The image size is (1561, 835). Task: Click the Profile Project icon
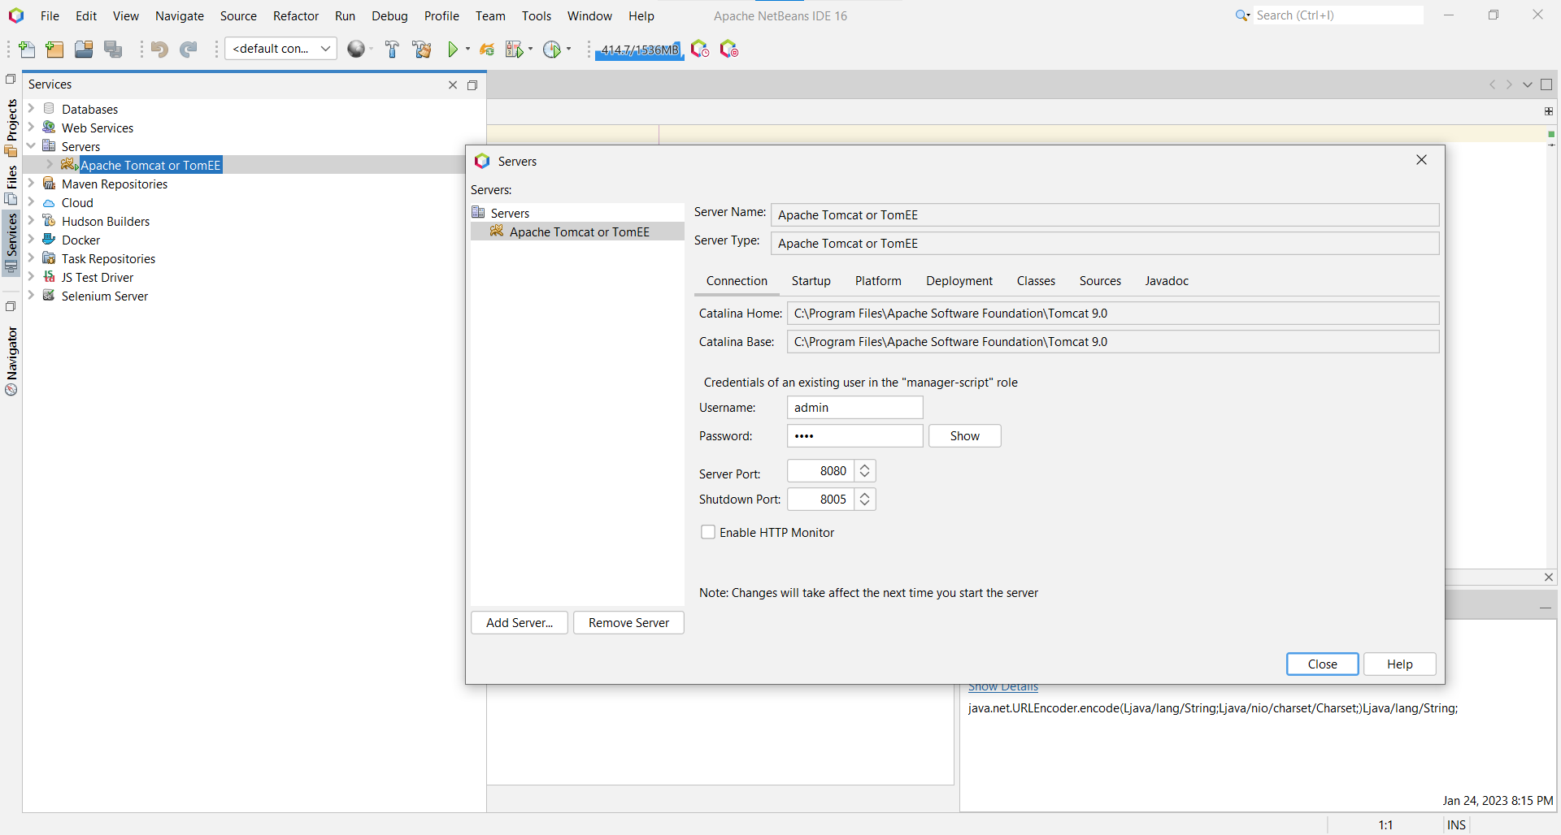coord(552,50)
